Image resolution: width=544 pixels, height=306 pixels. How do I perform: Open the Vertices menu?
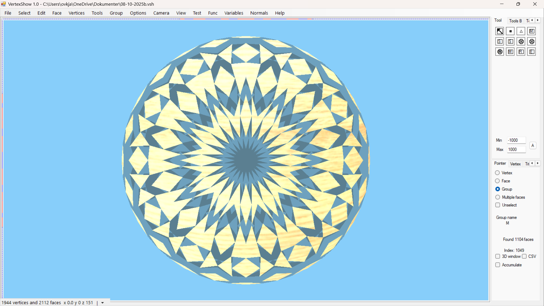76,13
